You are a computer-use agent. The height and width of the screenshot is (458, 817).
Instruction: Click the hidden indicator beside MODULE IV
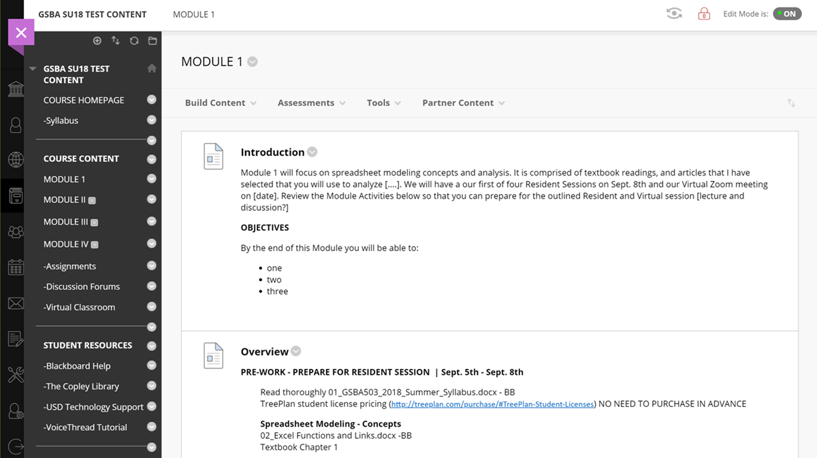click(x=95, y=245)
